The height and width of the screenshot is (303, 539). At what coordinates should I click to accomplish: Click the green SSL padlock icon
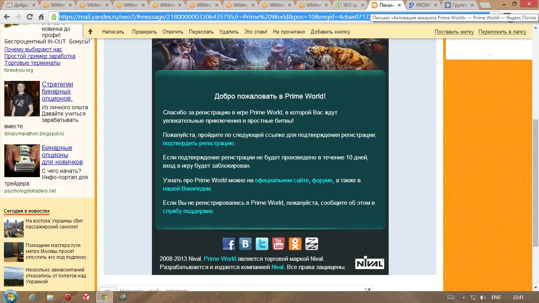[x=54, y=17]
